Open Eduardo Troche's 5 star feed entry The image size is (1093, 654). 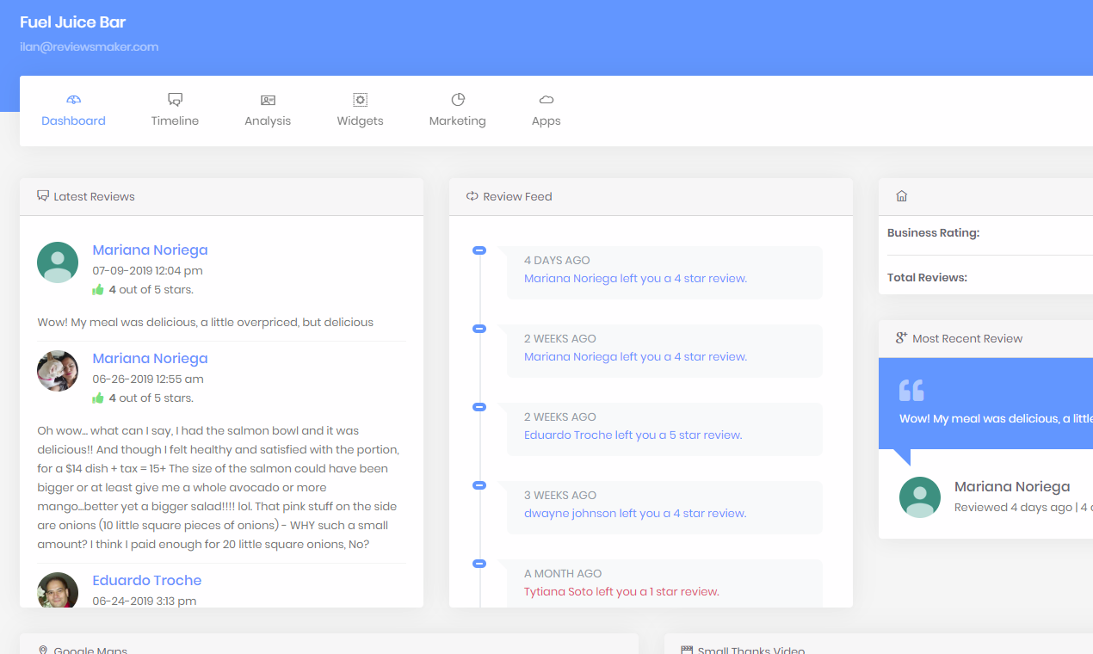coord(633,435)
